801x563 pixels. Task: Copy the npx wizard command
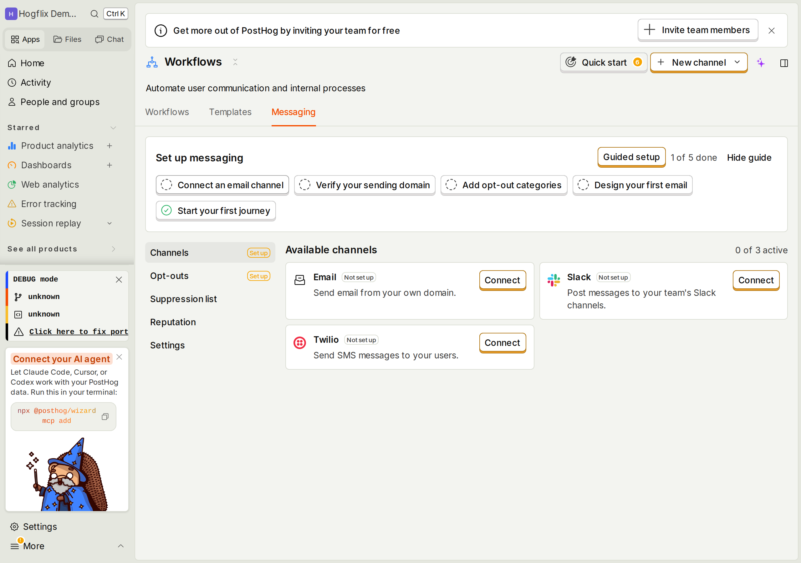105,417
